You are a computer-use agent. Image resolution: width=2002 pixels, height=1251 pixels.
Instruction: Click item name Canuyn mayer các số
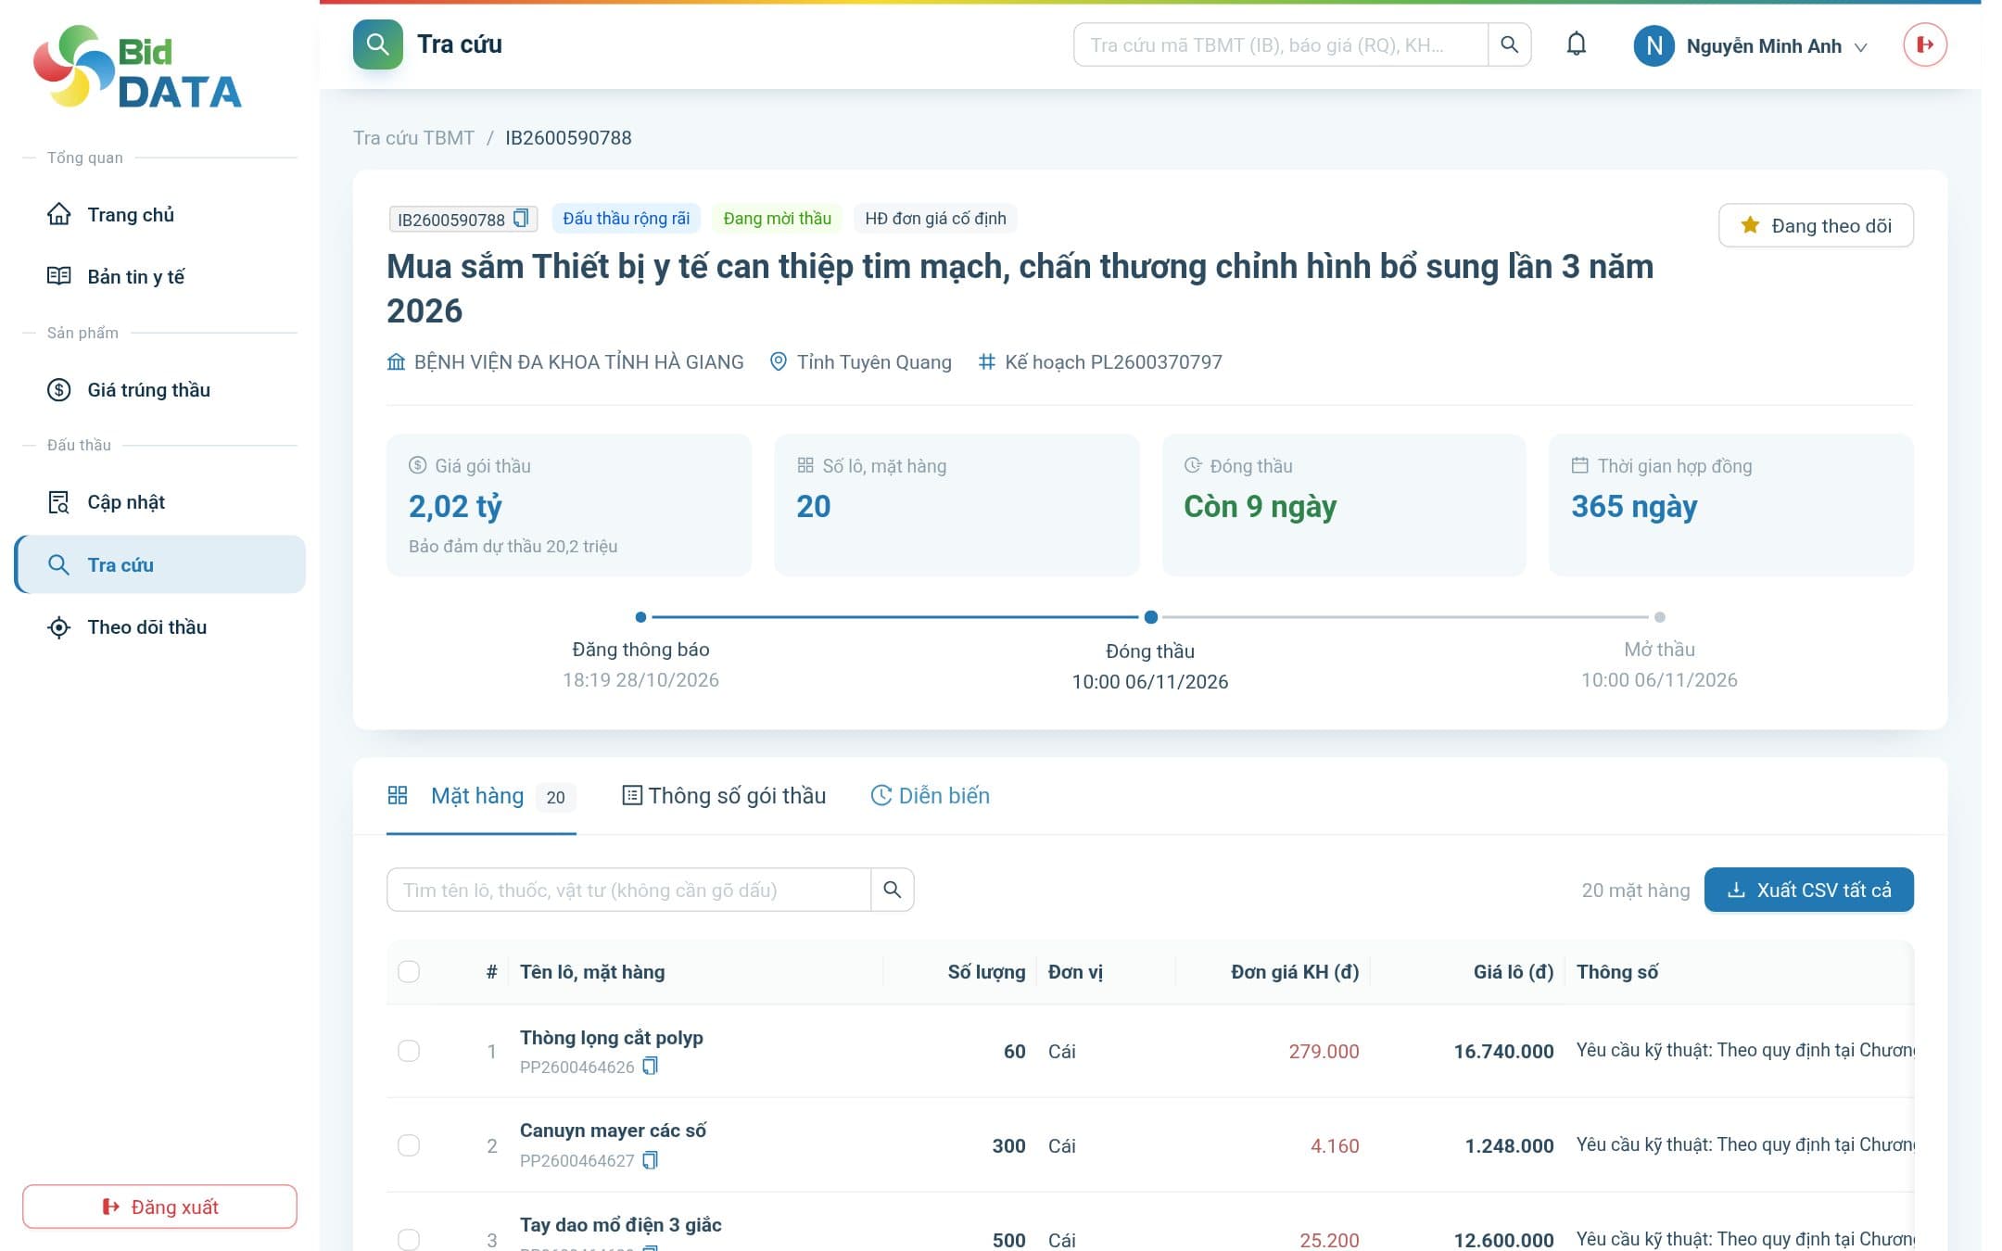(x=613, y=1131)
